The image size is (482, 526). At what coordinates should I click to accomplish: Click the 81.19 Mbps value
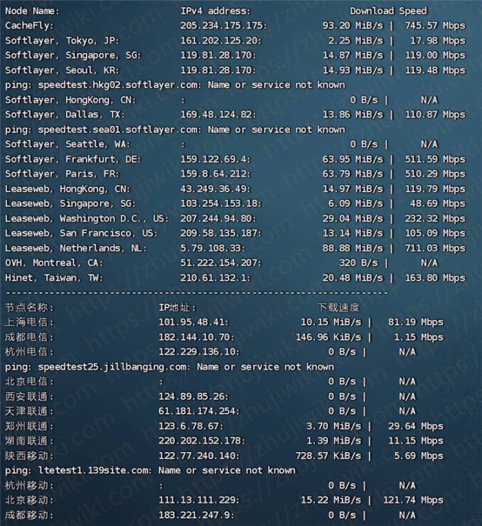point(416,323)
